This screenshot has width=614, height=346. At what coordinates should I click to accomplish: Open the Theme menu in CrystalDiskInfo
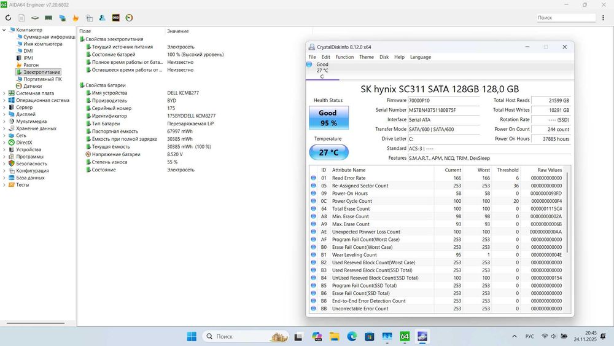click(367, 57)
